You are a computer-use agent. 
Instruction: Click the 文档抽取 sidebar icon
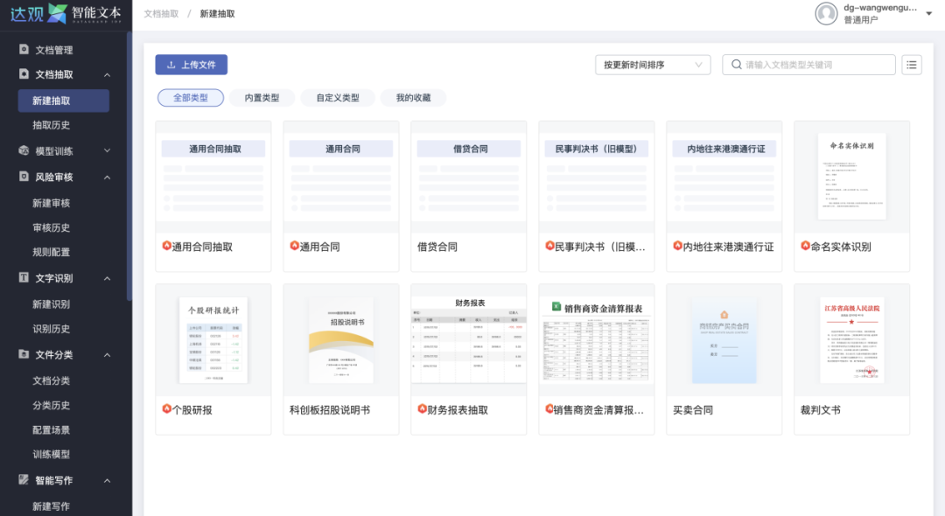click(24, 74)
